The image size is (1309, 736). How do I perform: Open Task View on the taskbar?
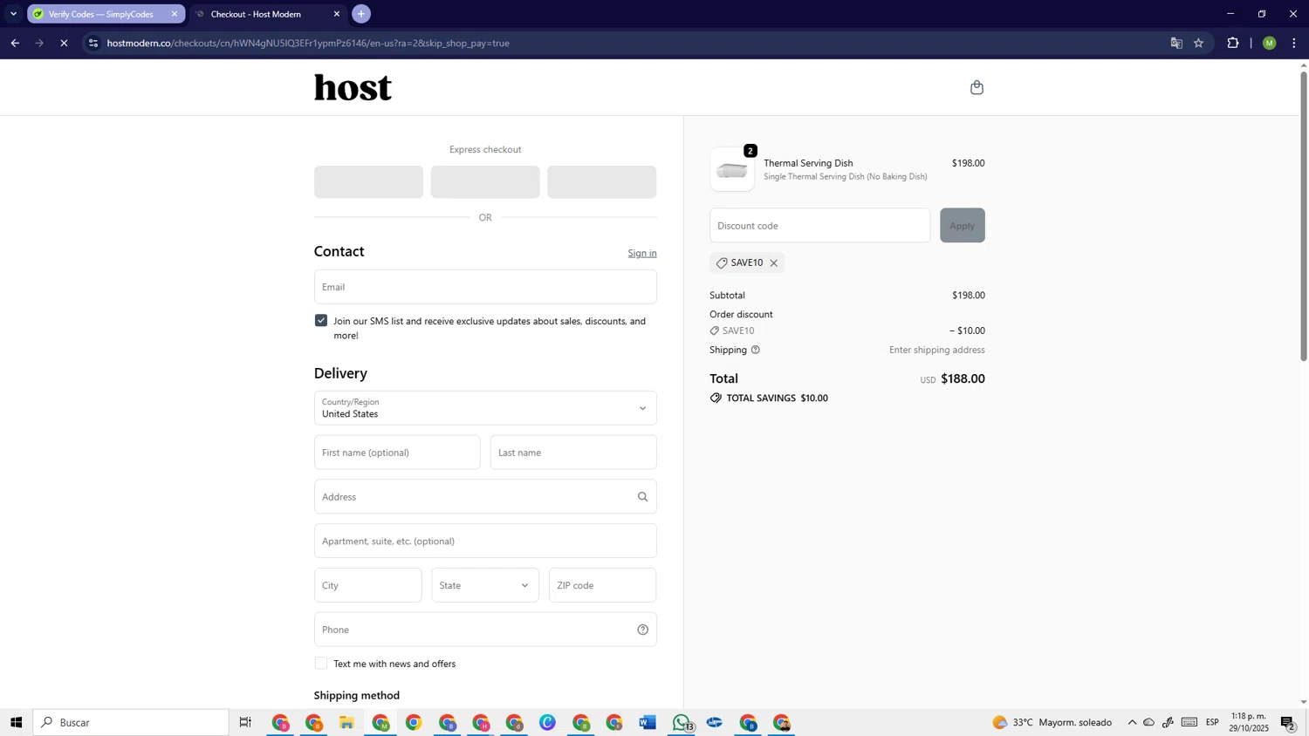coord(245,722)
